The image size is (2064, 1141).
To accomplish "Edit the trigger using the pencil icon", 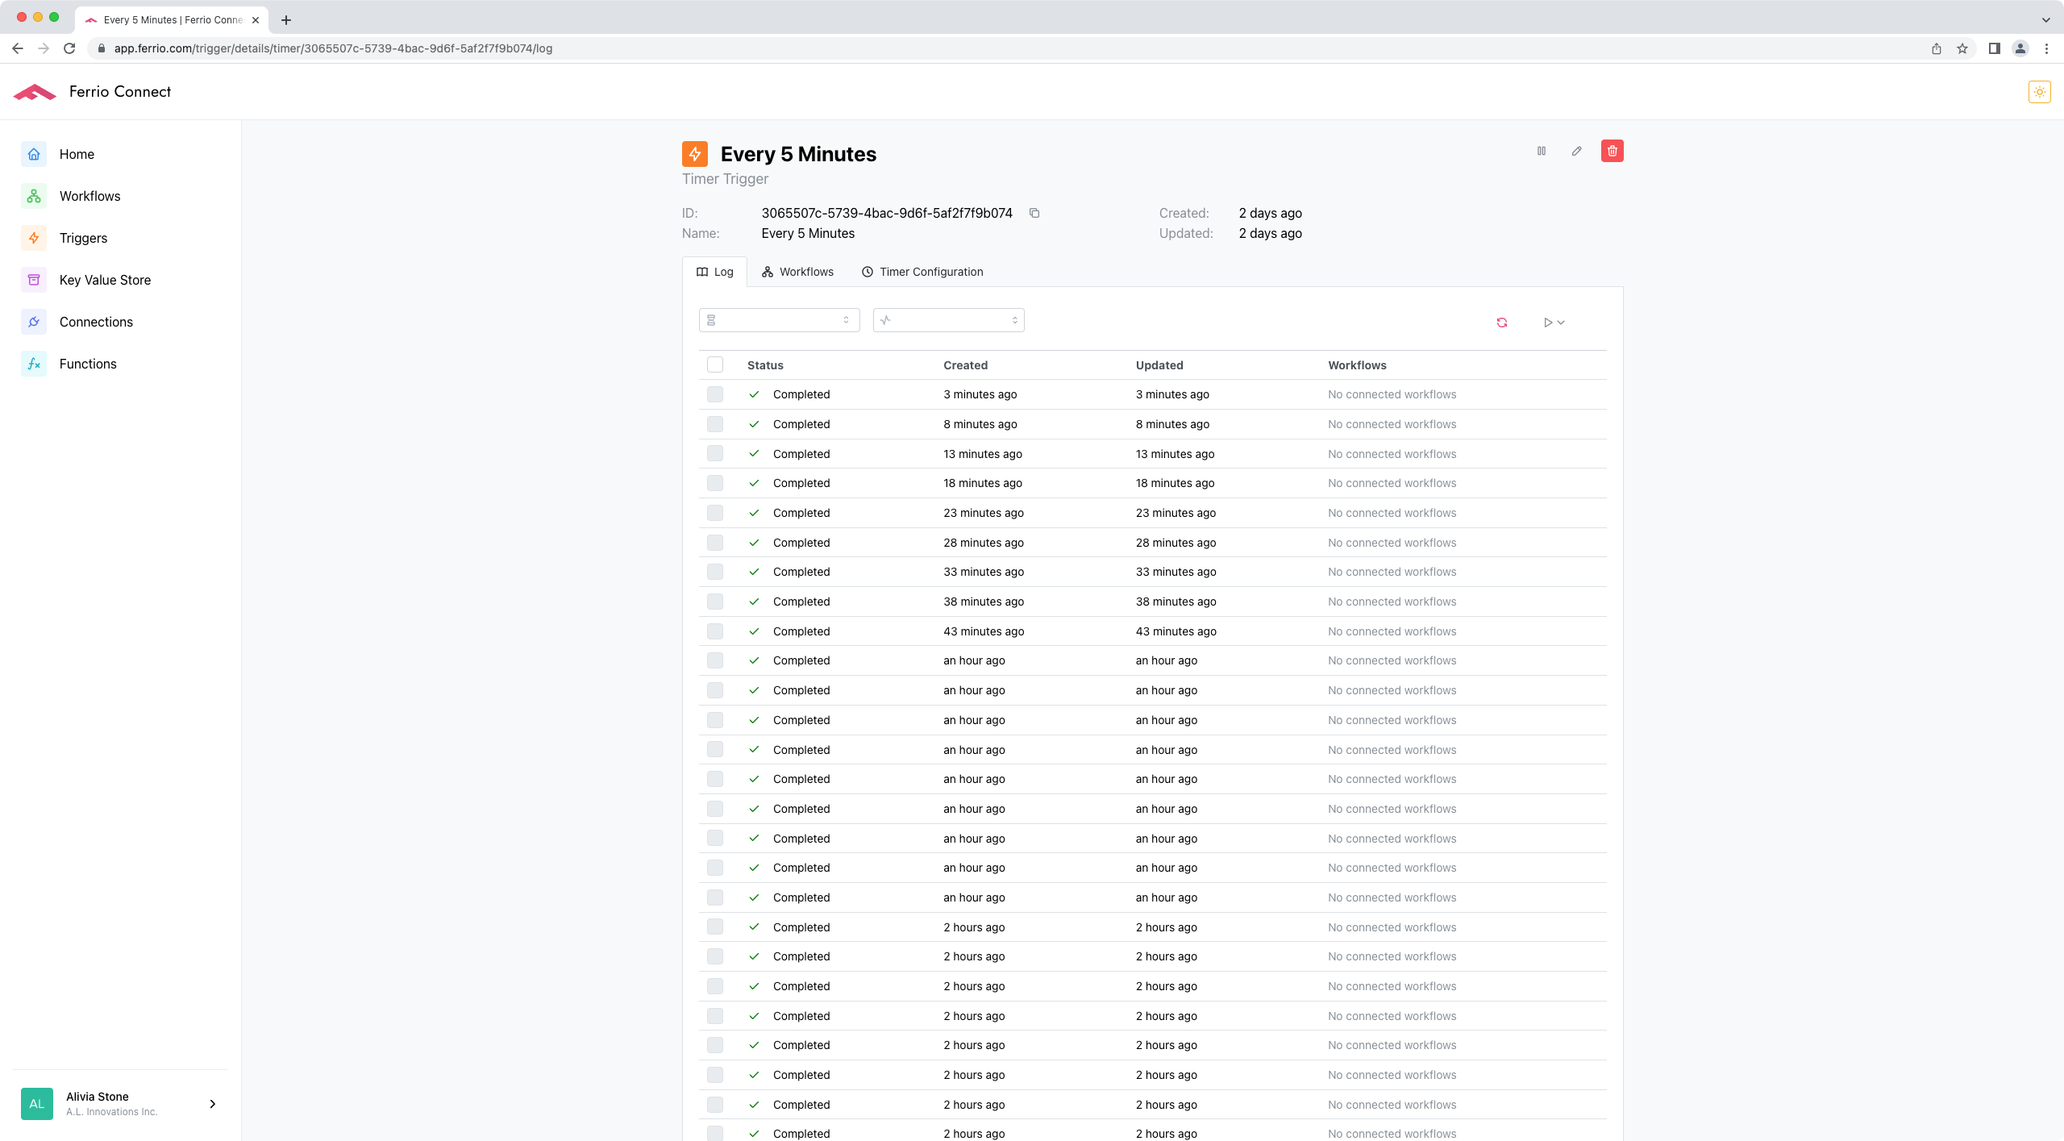I will (x=1576, y=151).
